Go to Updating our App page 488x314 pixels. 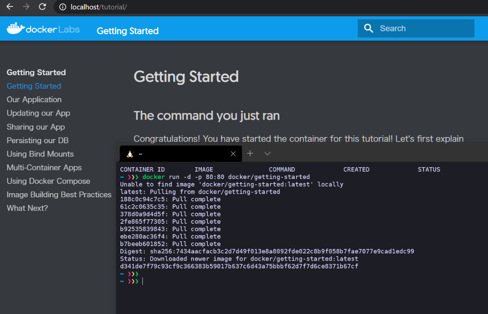pyautogui.click(x=38, y=113)
